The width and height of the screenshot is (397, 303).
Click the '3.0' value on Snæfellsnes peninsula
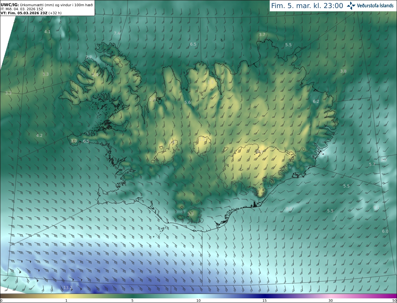[x=74, y=141]
